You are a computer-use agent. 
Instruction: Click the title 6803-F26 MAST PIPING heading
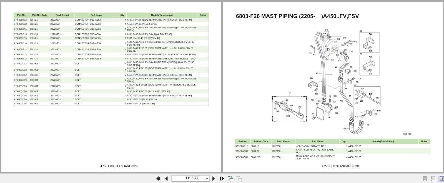click(297, 16)
